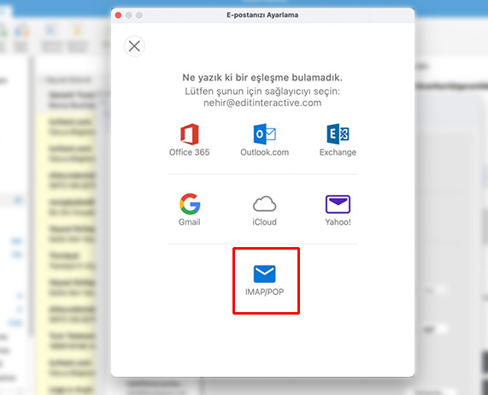This screenshot has height=395, width=488.
Task: Click the 'Ne yazık ki bir eşleşme bulamadık.' heading
Action: coord(262,78)
